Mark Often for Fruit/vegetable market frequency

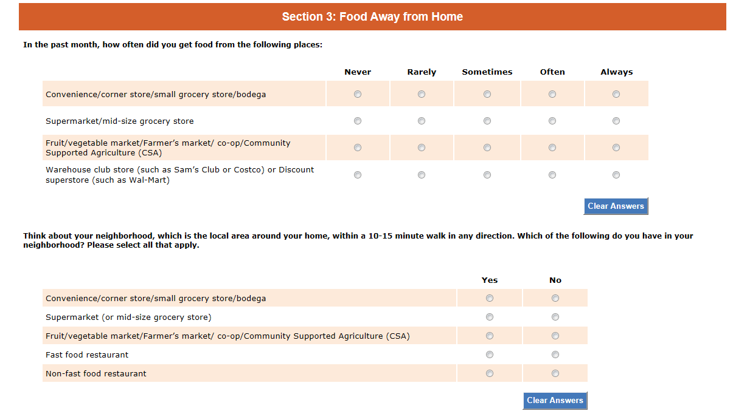coord(552,148)
